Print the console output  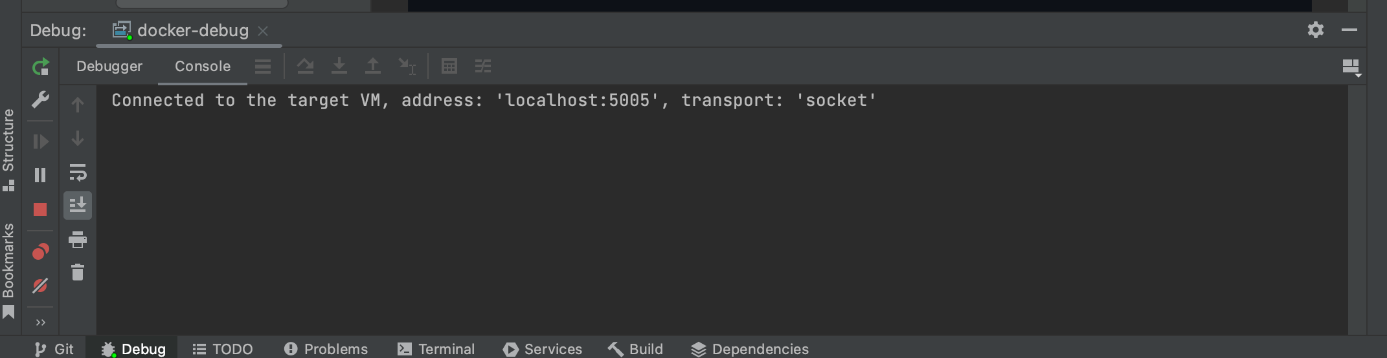78,240
